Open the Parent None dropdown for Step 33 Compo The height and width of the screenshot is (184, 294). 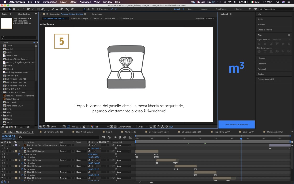click(123, 172)
